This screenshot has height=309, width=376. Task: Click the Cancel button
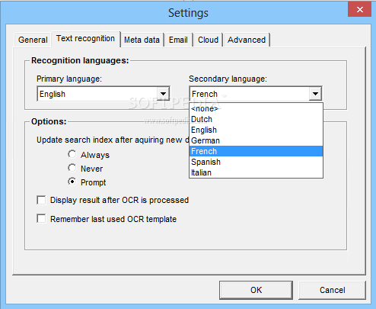coord(332,290)
